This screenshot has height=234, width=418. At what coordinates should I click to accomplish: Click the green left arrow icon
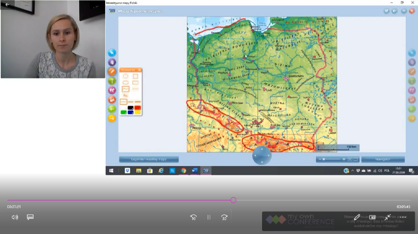pyautogui.click(x=112, y=109)
